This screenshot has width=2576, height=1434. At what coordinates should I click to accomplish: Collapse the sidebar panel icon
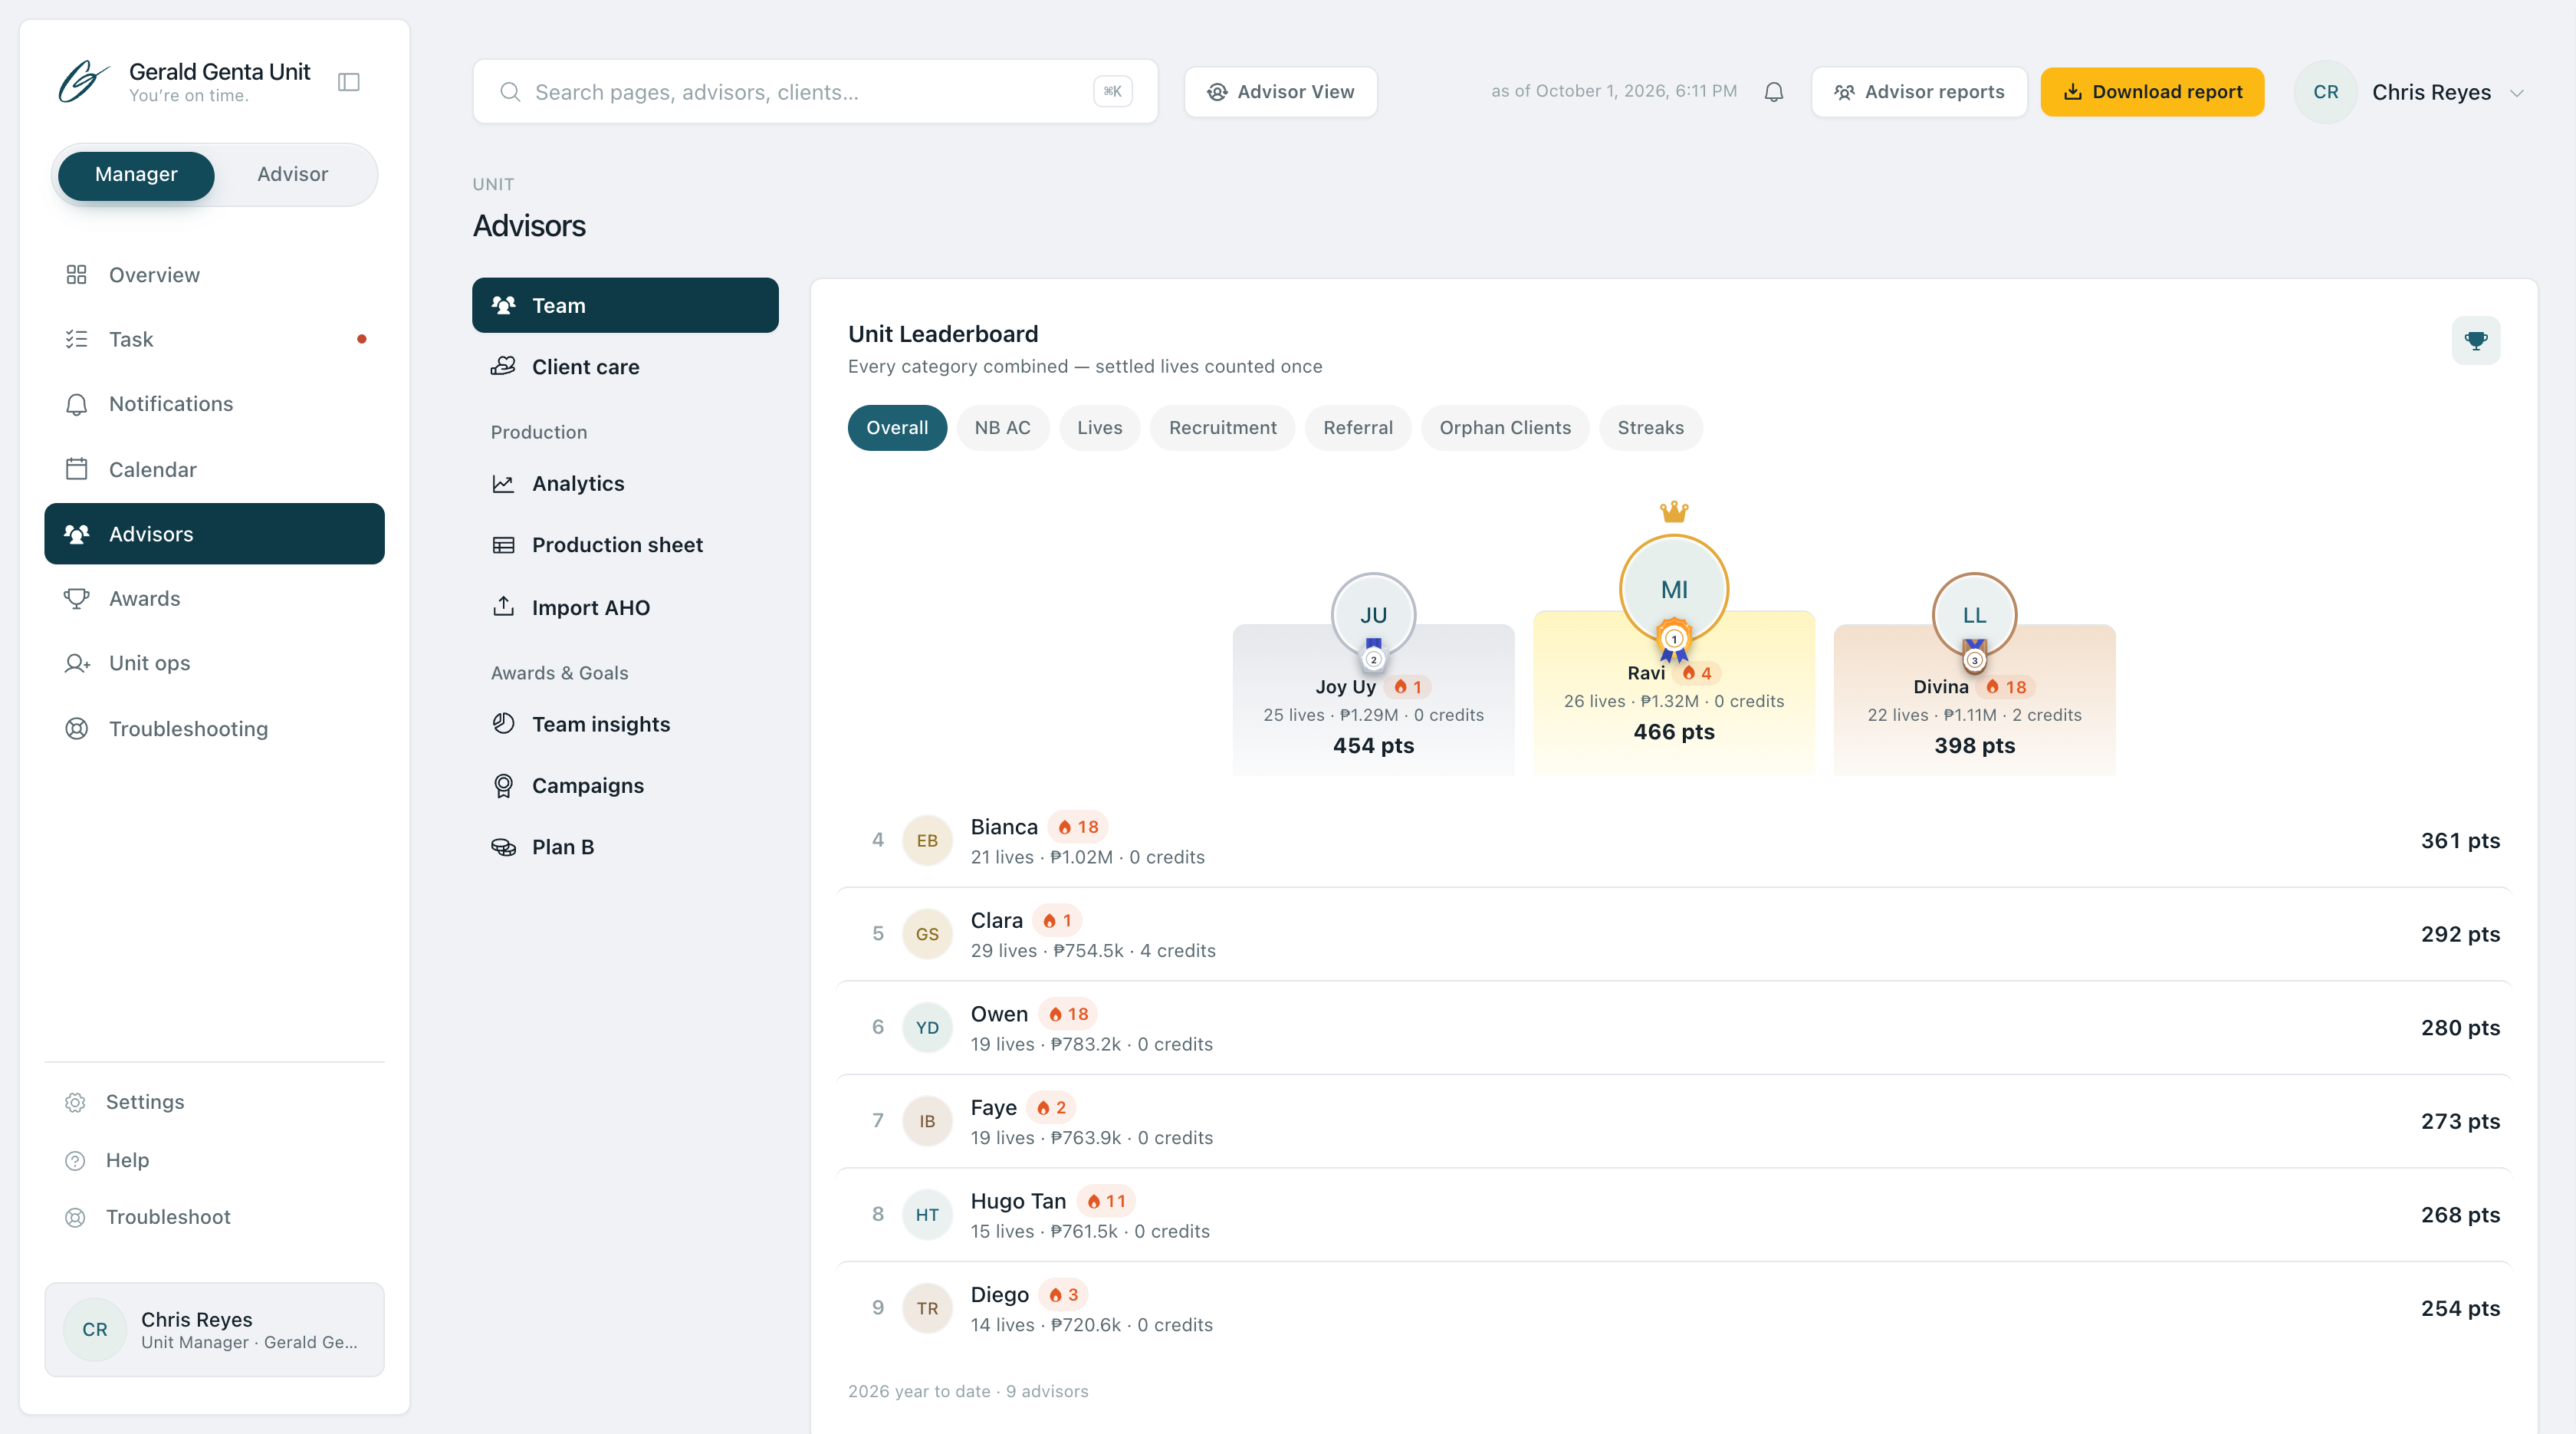[349, 82]
